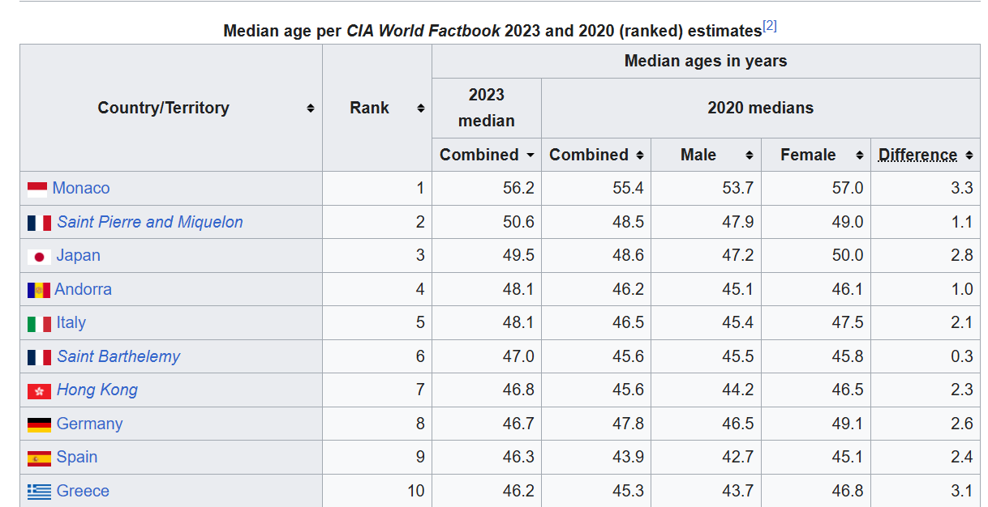The image size is (988, 507).
Task: Sort by Female median age column
Action: [x=859, y=155]
